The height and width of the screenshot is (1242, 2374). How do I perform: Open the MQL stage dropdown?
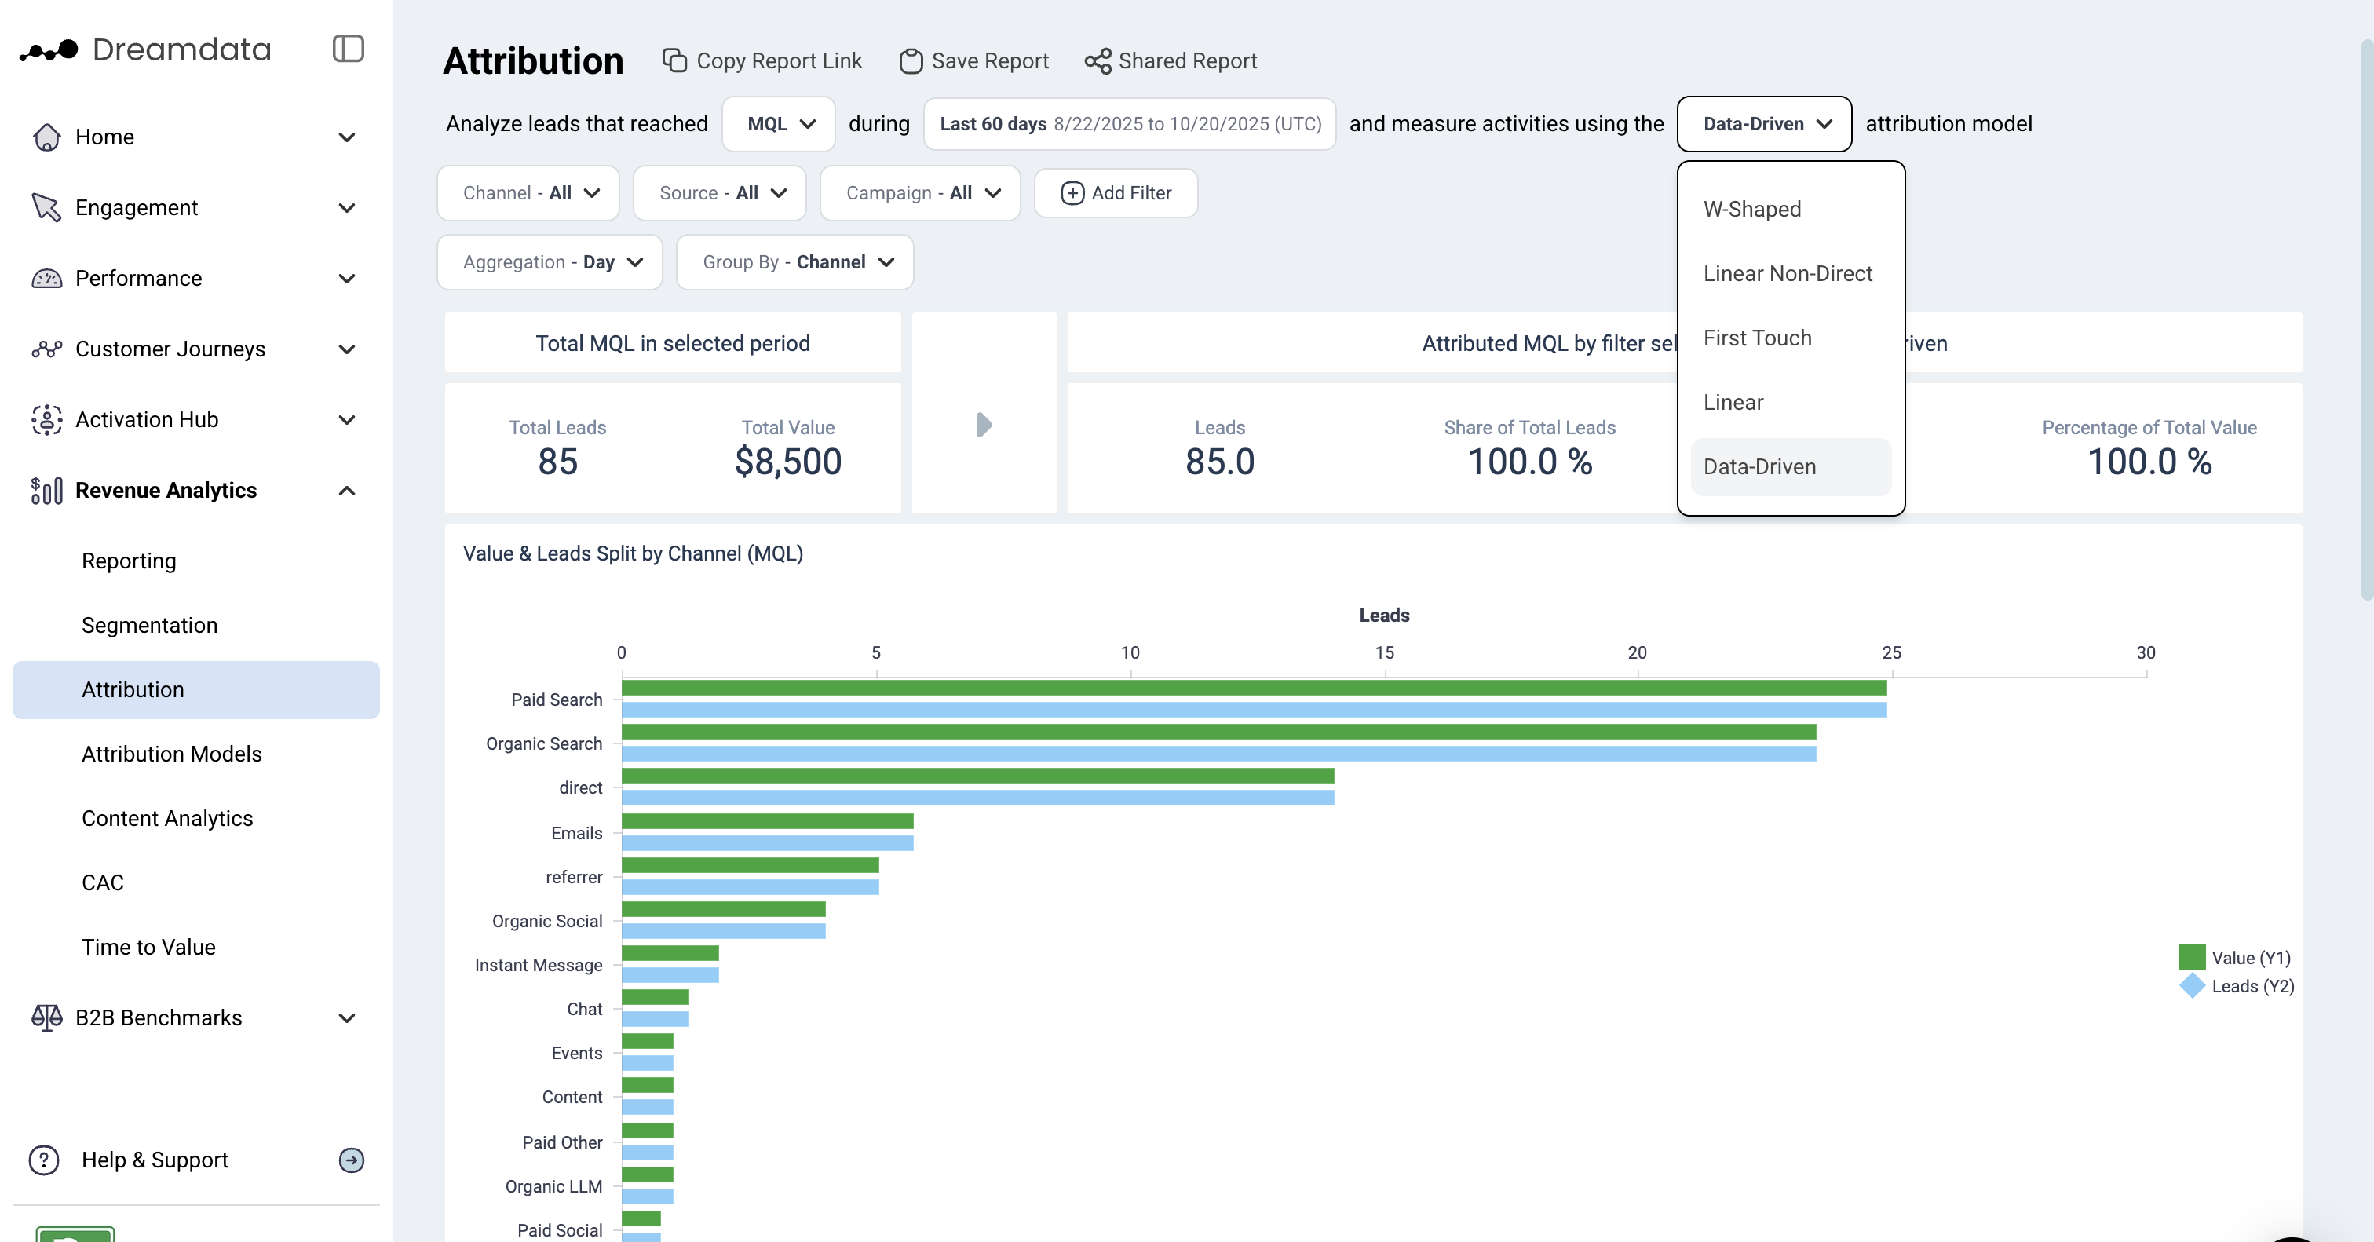pos(779,123)
